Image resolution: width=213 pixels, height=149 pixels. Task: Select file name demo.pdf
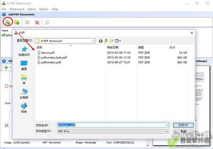tap(48, 53)
